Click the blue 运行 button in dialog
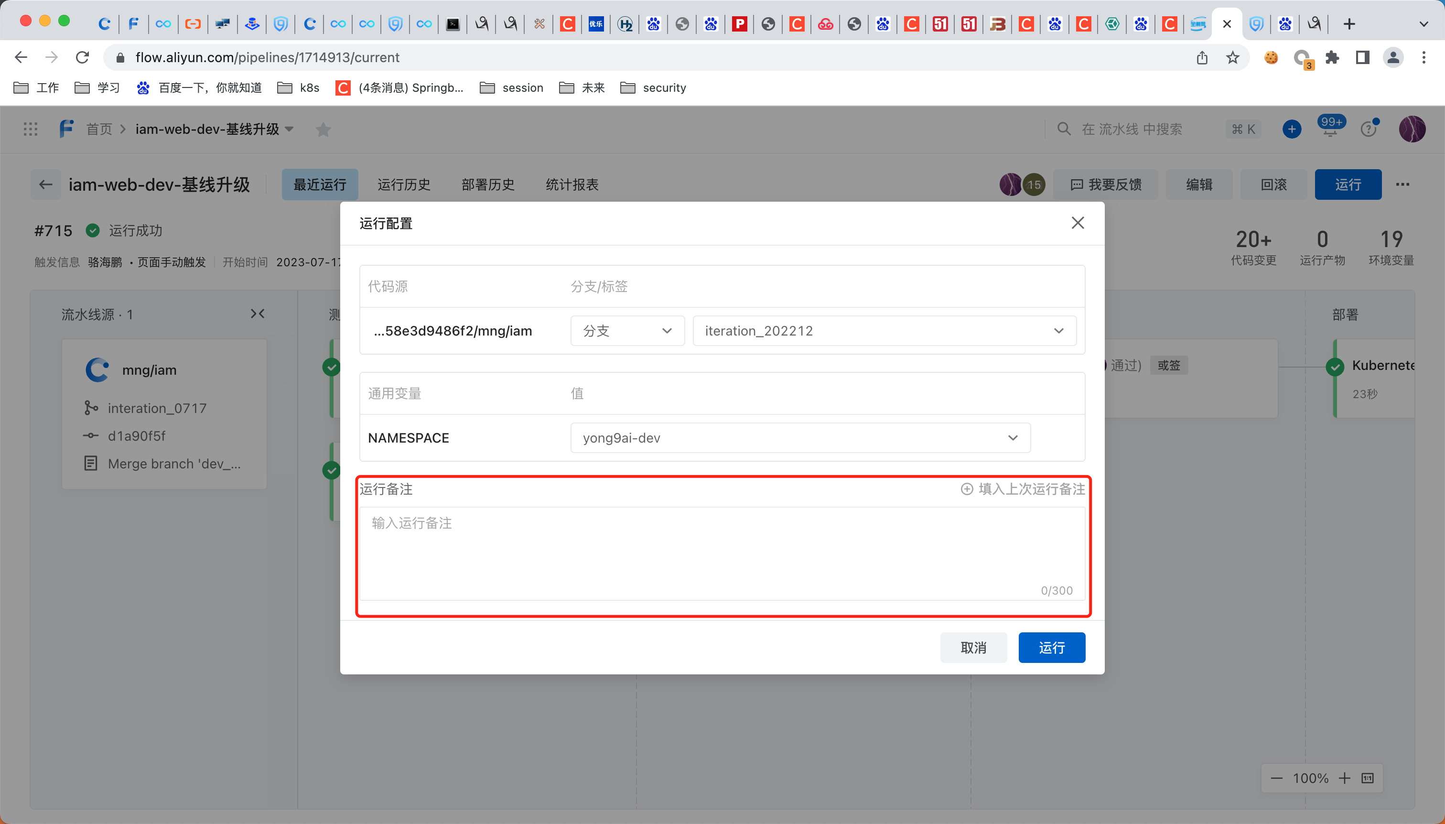Viewport: 1445px width, 824px height. [x=1051, y=648]
